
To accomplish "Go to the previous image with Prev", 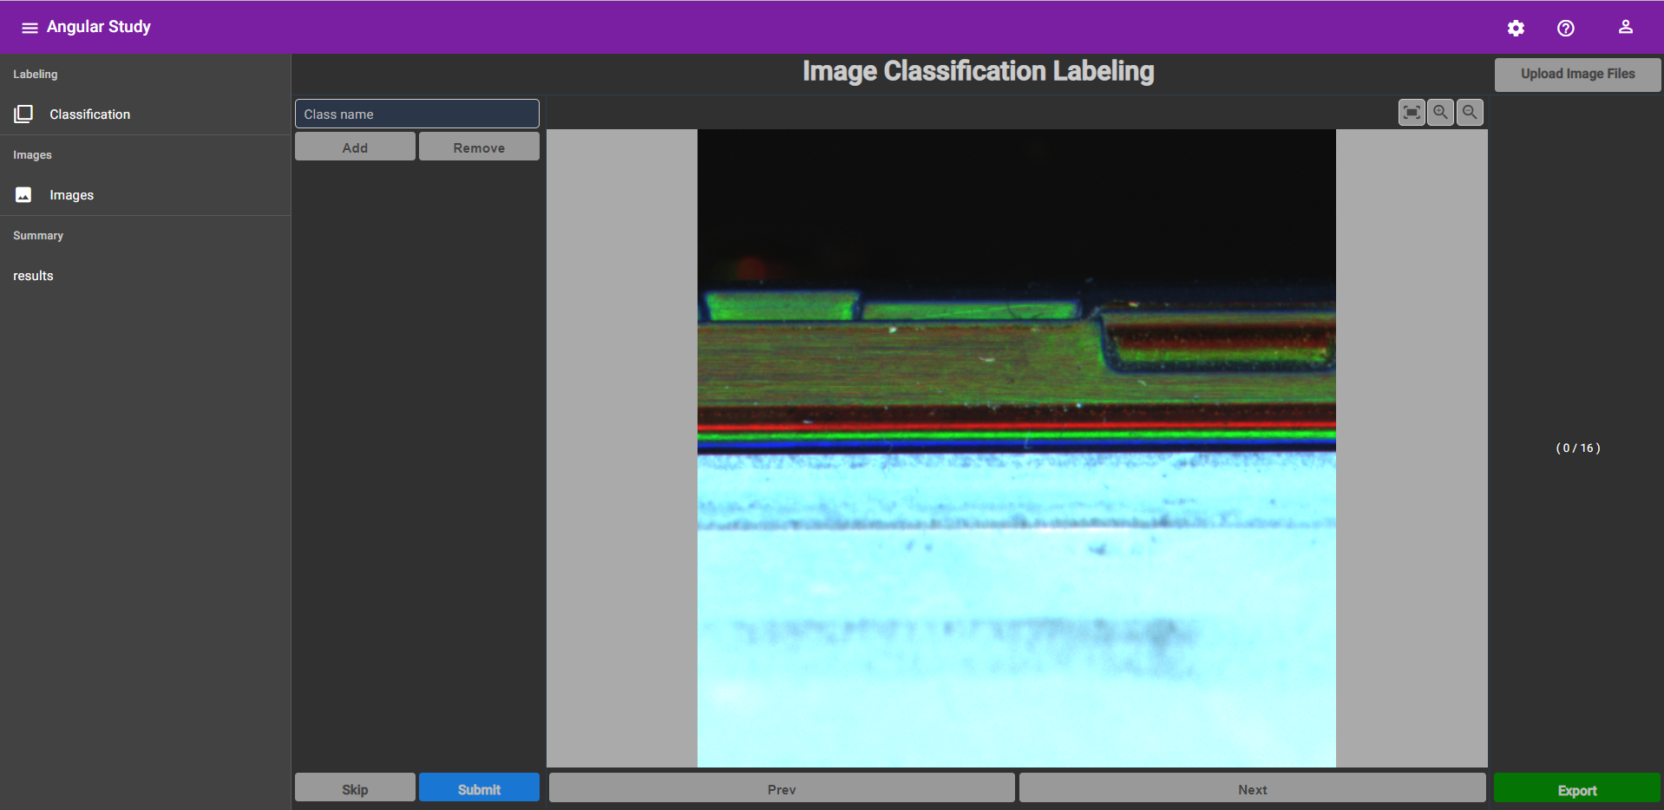I will click(782, 788).
